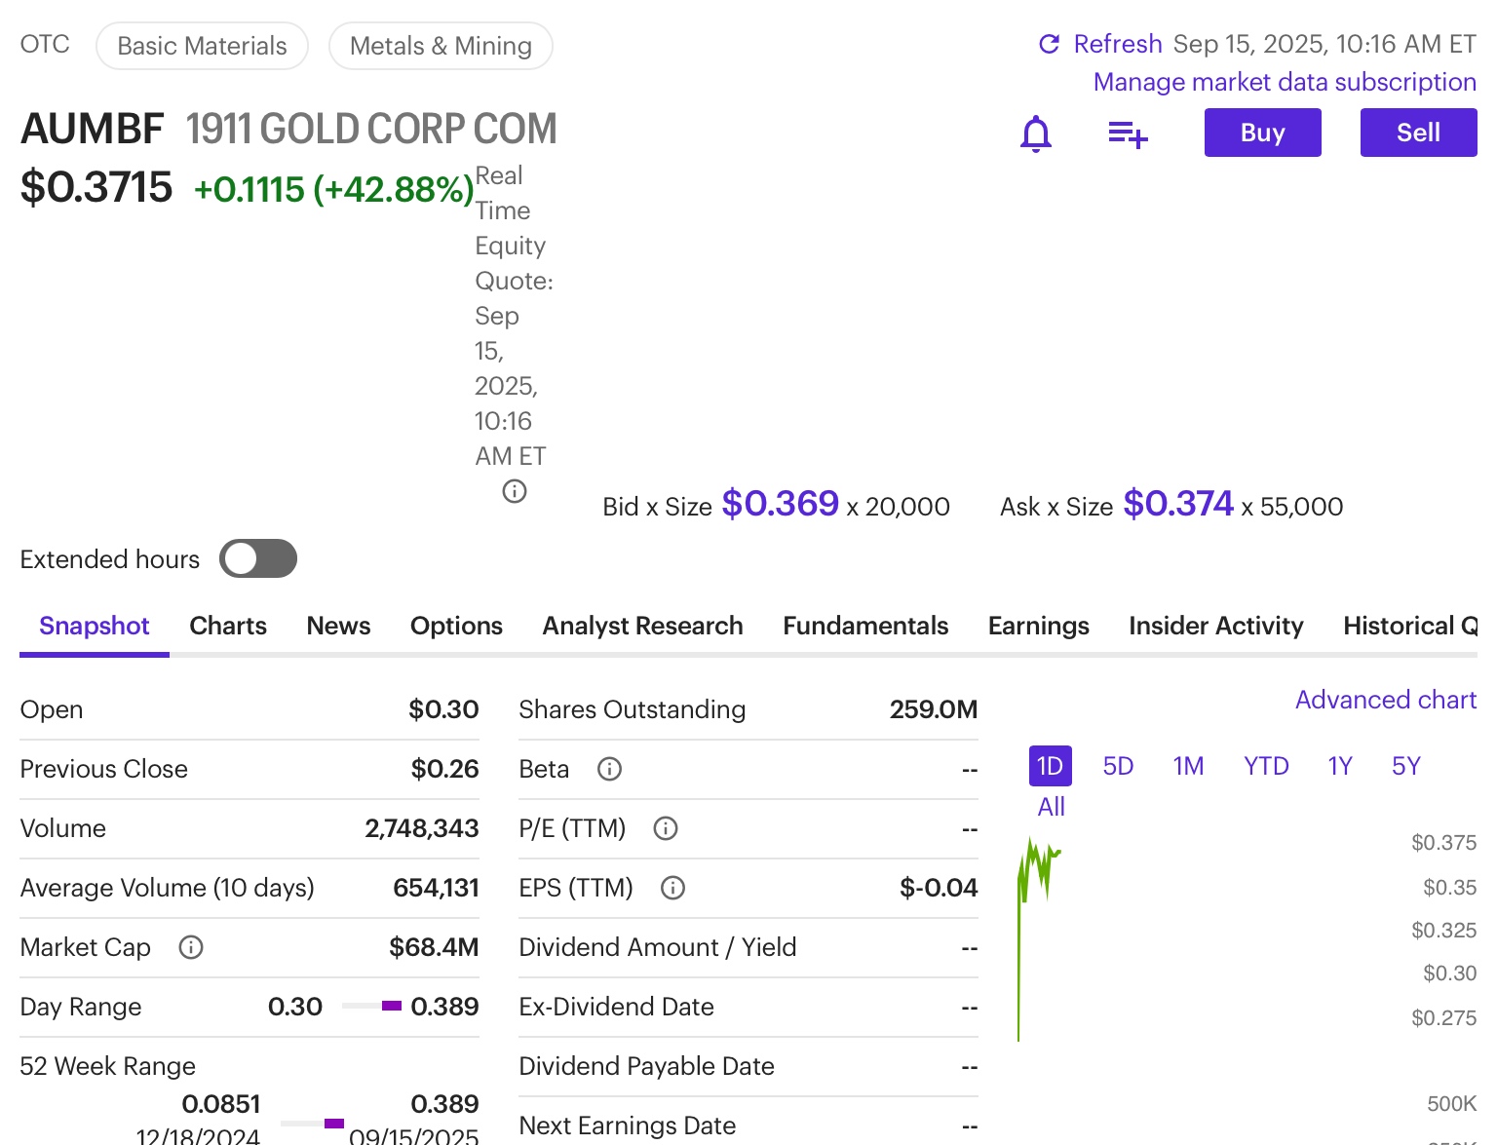Screen dimensions: 1497x1145
Task: Show P/E (TTM) info icon
Action: pyautogui.click(x=666, y=828)
